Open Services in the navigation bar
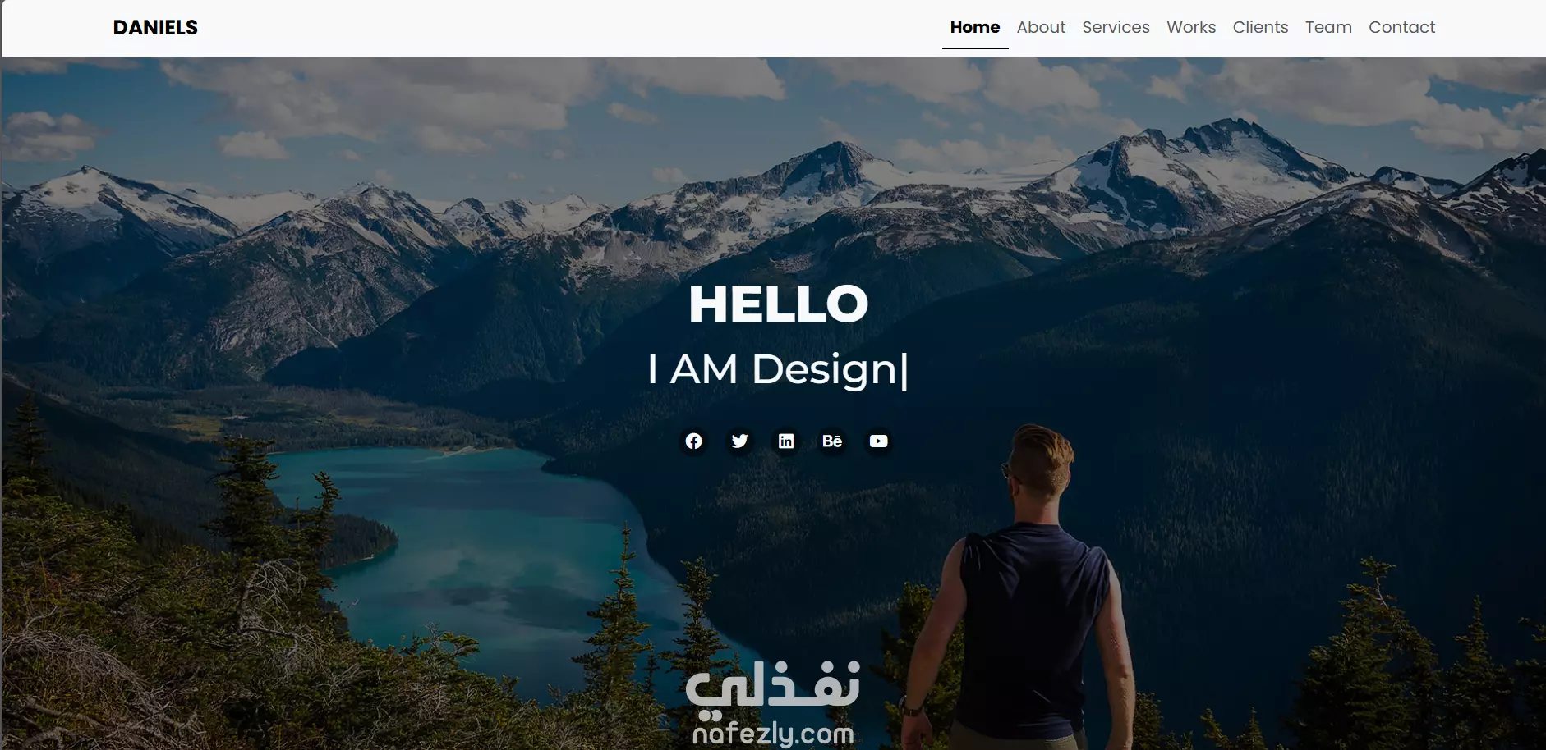Image resolution: width=1546 pixels, height=750 pixels. point(1116,27)
